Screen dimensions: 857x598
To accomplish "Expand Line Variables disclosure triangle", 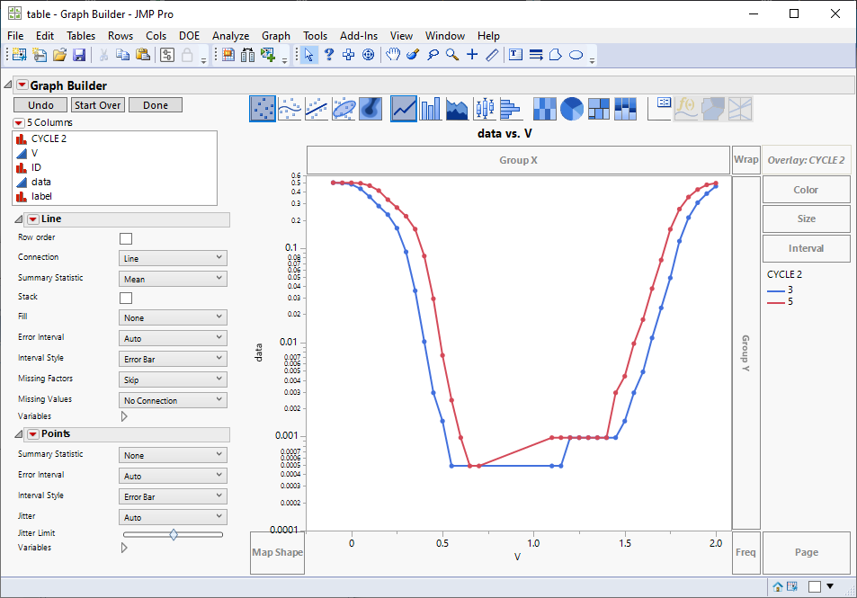I will [x=124, y=416].
